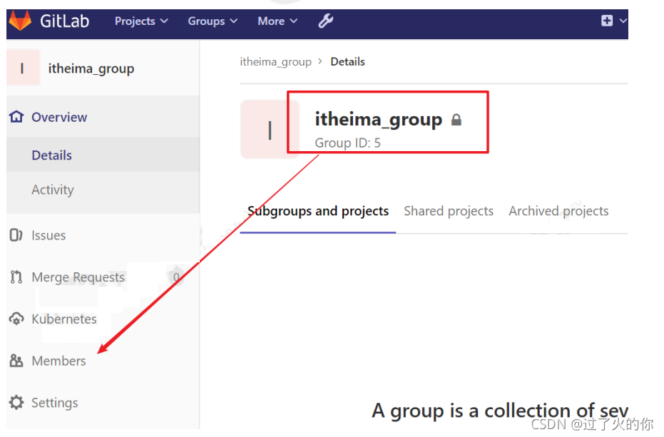Click itheima_group breadcrumb link
The image size is (664, 437).
(275, 62)
